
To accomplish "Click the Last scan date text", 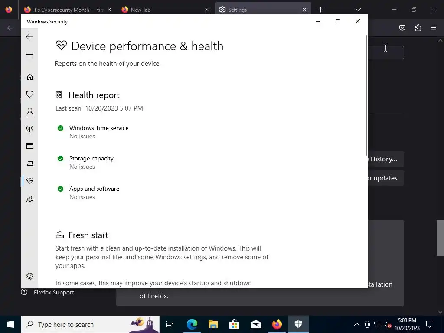I will (x=99, y=108).
